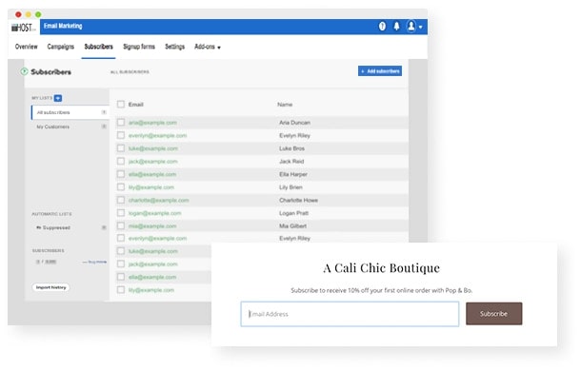Click the aria@example.com email link
The image size is (581, 371).
click(152, 123)
